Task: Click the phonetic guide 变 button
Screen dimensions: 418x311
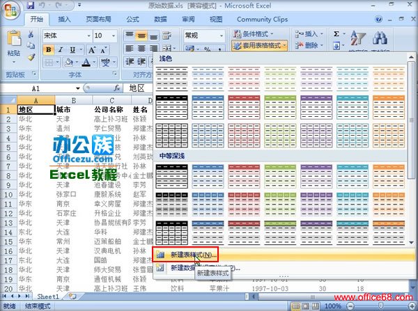Action: coord(106,63)
